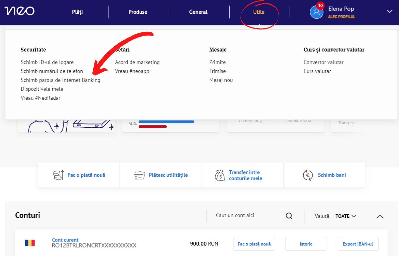Click ALEG PROFILUL under the user name

click(342, 17)
